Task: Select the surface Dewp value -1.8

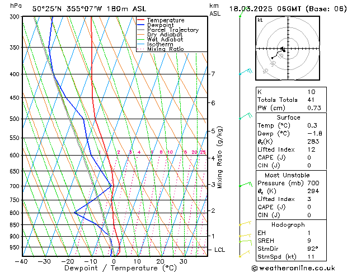Action: coord(315,134)
